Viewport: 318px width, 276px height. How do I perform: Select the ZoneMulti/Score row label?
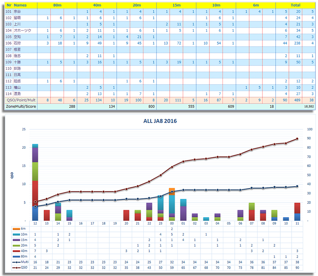click(21, 106)
